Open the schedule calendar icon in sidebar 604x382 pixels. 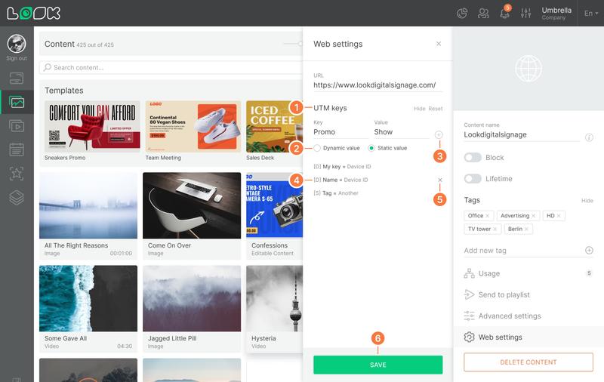[17, 149]
